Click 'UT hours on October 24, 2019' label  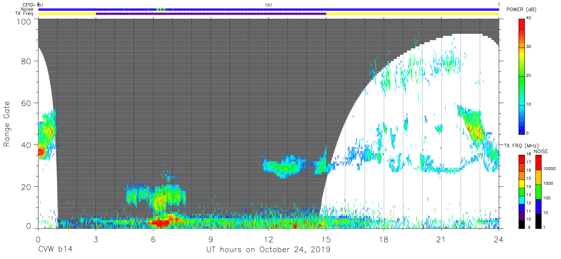tap(269, 250)
